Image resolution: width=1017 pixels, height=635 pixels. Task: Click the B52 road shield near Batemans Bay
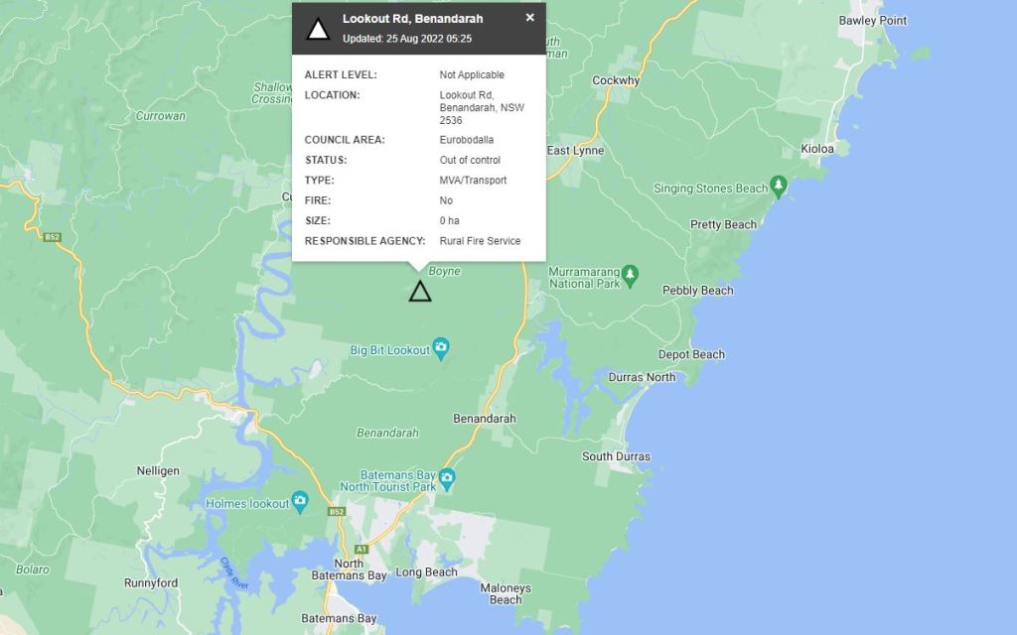tap(336, 512)
